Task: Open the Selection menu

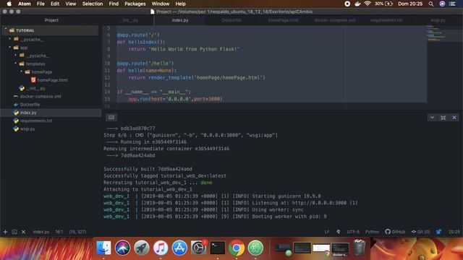Action: point(93,4)
